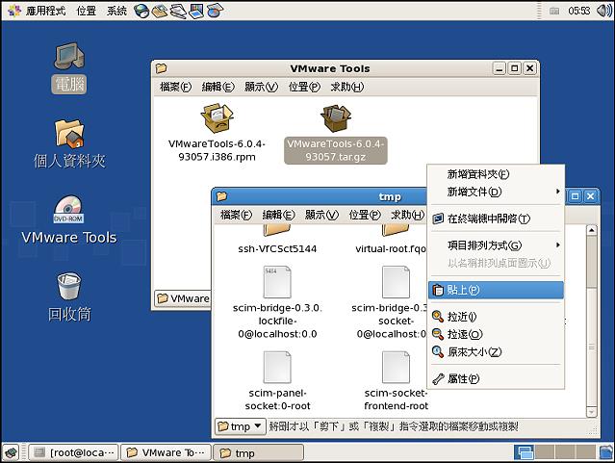Select the VMwareTools-6.0.4-93057.i386.rpm package icon
The height and width of the screenshot is (463, 615).
tap(217, 117)
